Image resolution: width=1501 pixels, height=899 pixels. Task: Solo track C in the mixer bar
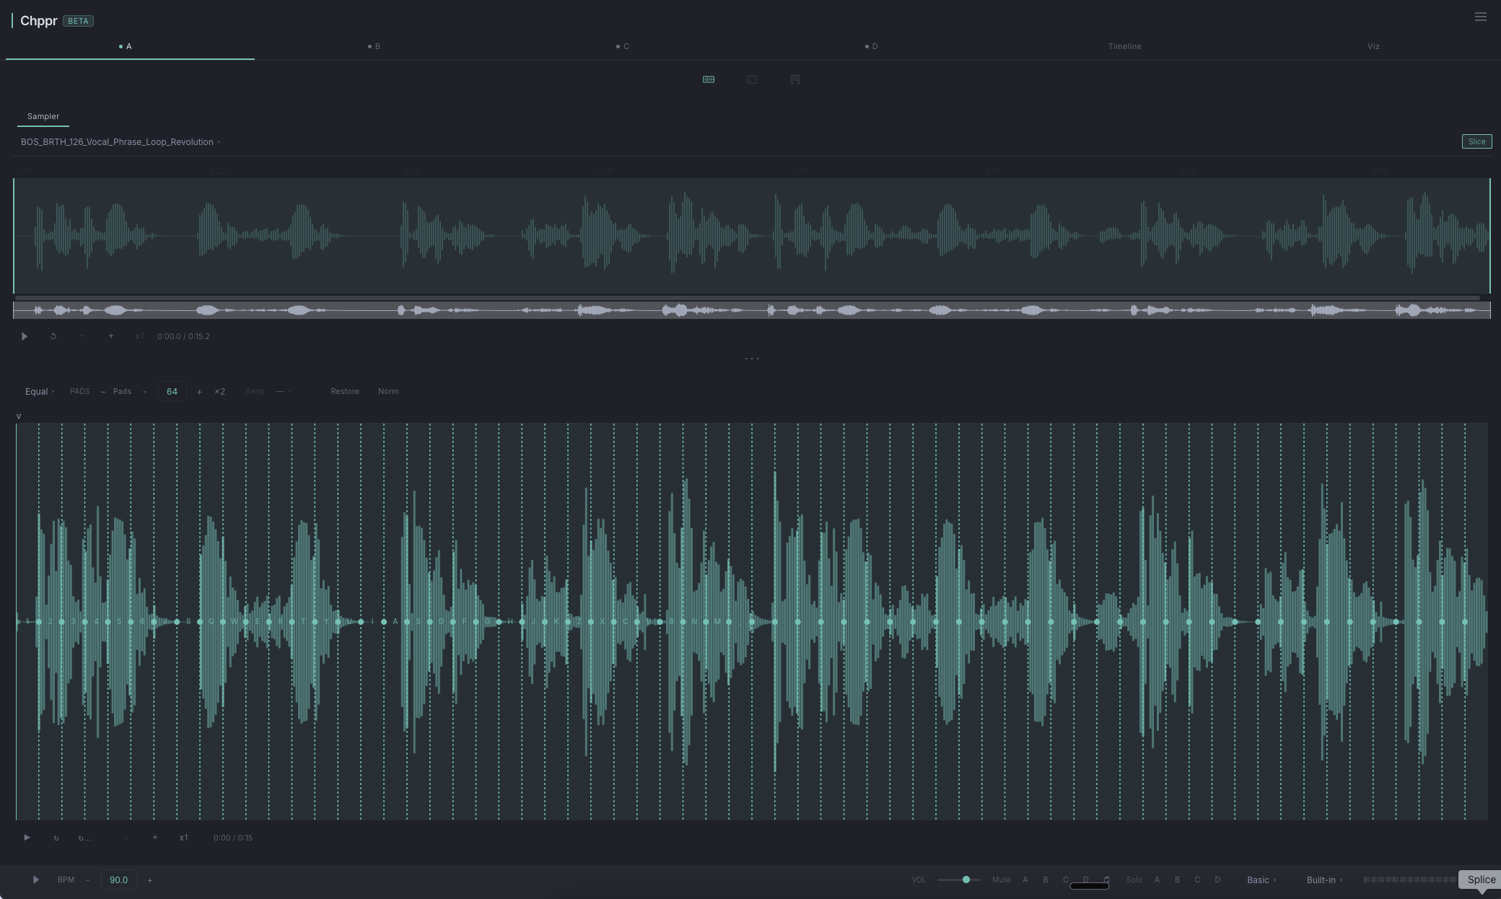[1197, 880]
